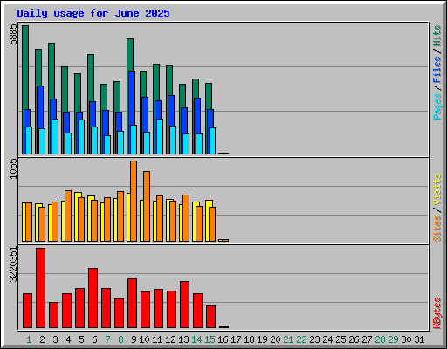Click day label 16 on the axis
Image resolution: width=447 pixels, height=349 pixels.
coord(223,339)
